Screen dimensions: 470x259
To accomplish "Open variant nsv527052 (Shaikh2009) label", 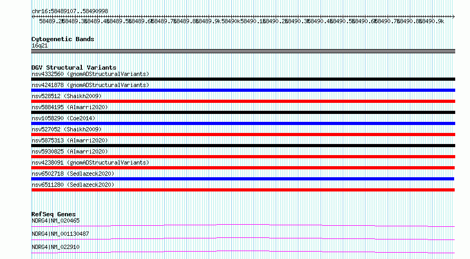I will [x=67, y=129].
